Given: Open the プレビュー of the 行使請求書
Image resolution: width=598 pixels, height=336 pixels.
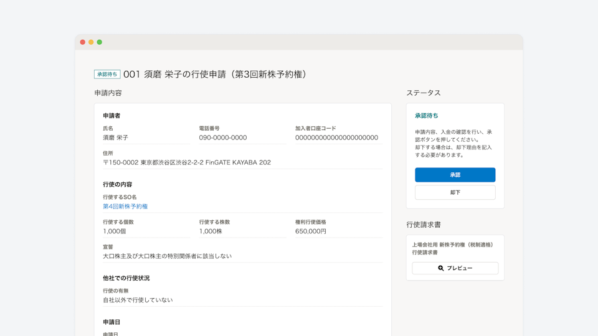Looking at the screenshot, I should click(x=455, y=268).
